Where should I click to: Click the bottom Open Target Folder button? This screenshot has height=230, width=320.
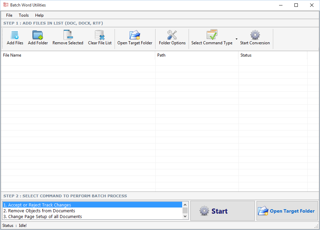[x=287, y=211]
